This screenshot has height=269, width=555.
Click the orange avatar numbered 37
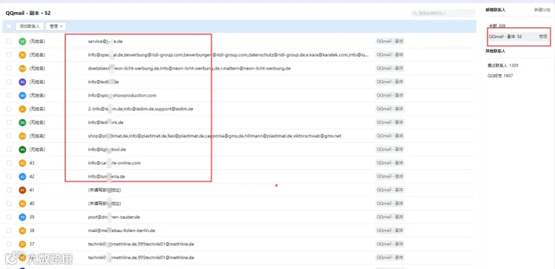(x=22, y=244)
